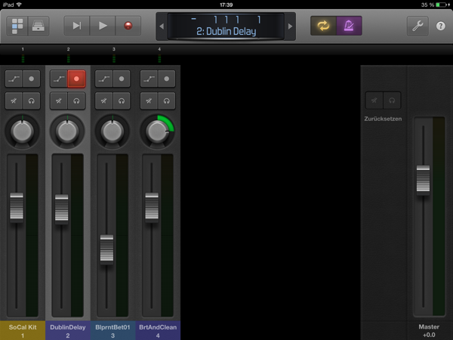
Task: Disable record arm on DublinDelay track
Action: [76, 79]
